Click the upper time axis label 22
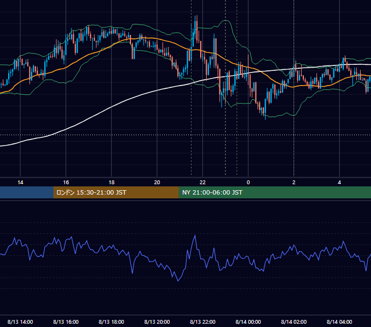Viewport: 371px width, 327px height. 202,183
